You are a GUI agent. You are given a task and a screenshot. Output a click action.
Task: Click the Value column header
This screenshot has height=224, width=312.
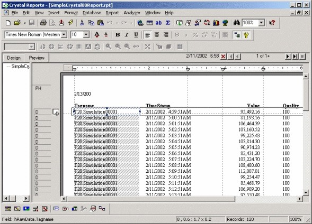tap(253, 106)
